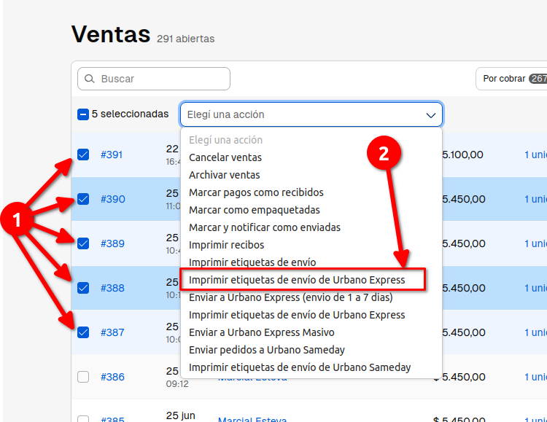The image size is (547, 422).
Task: Uncheck the checkbox for order #389
Action: click(x=83, y=243)
